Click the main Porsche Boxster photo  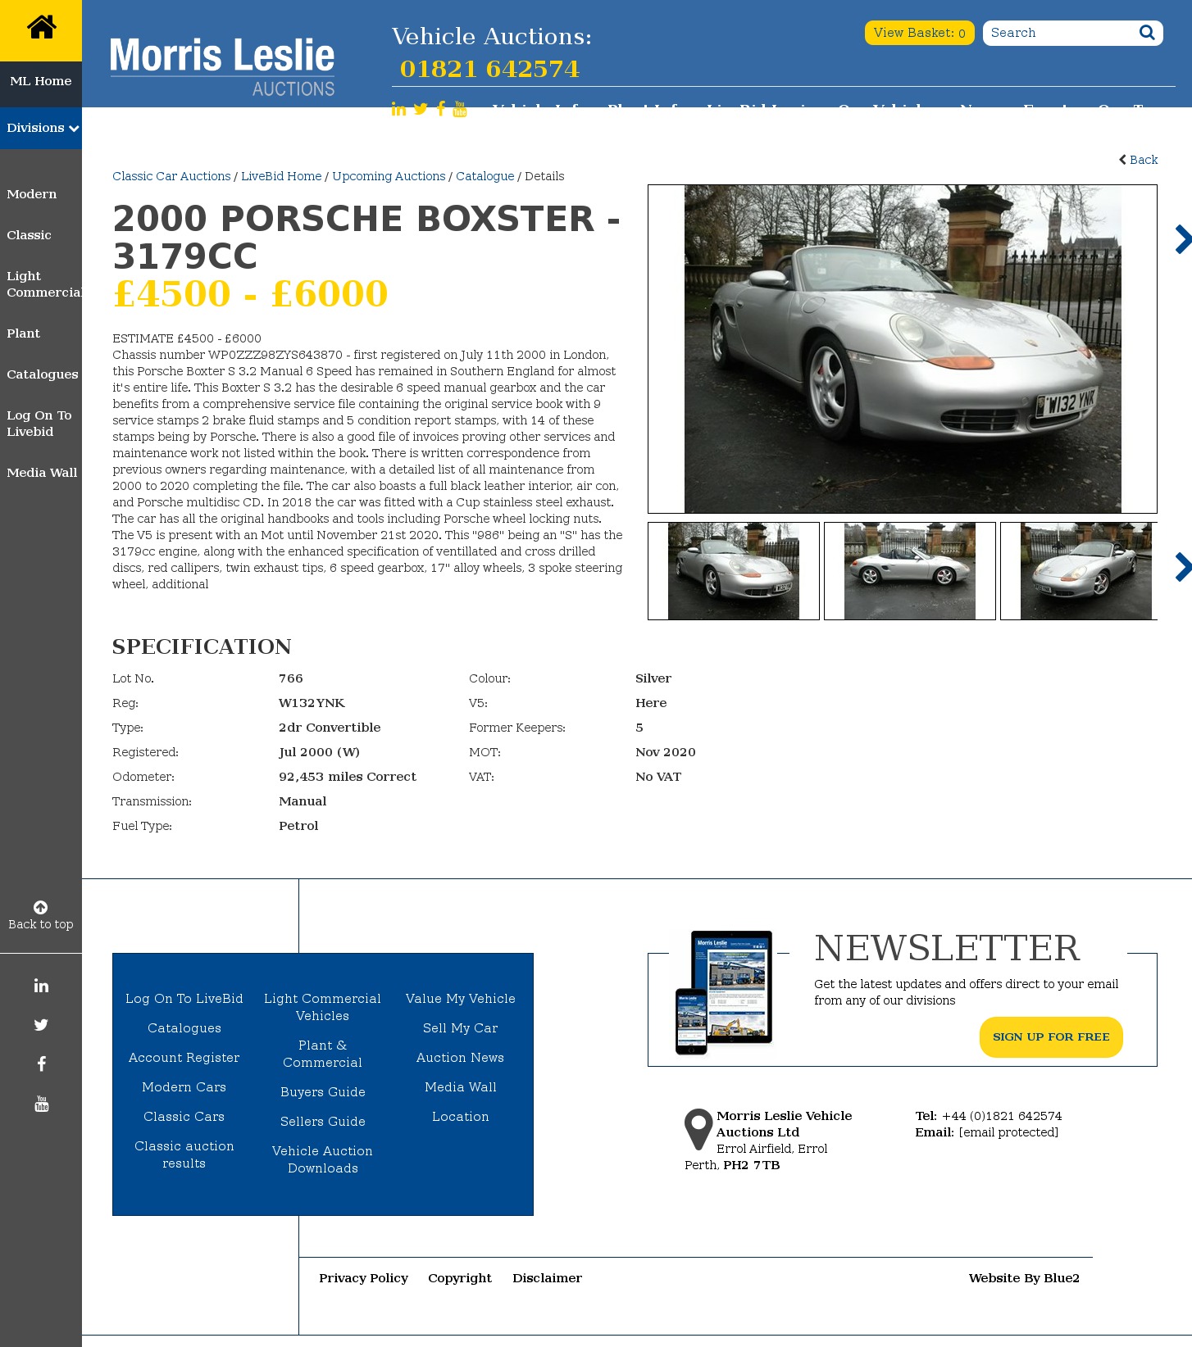(x=903, y=349)
